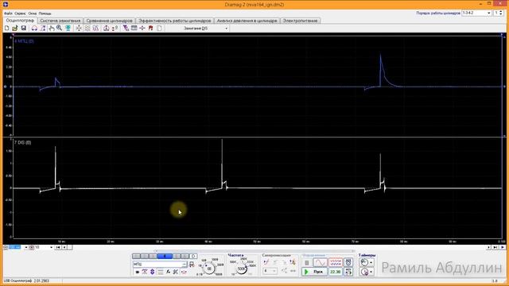
Task: Switch to Эффективность работы цилиндров tab
Action: click(175, 21)
